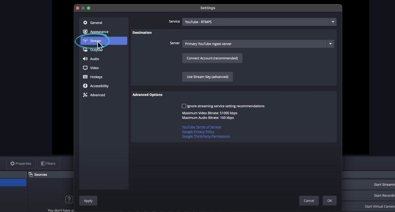Screen dimensions: 395x212
Task: Open source Properties with gear button
Action: tap(21, 164)
